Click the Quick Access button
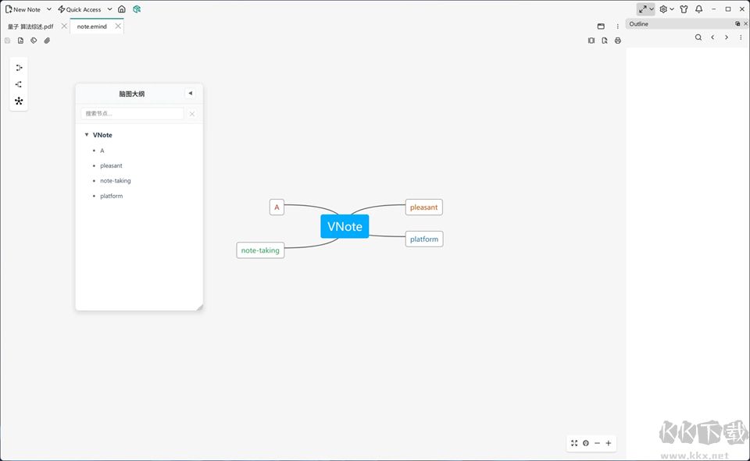Viewport: 750px width, 461px height. (80, 9)
